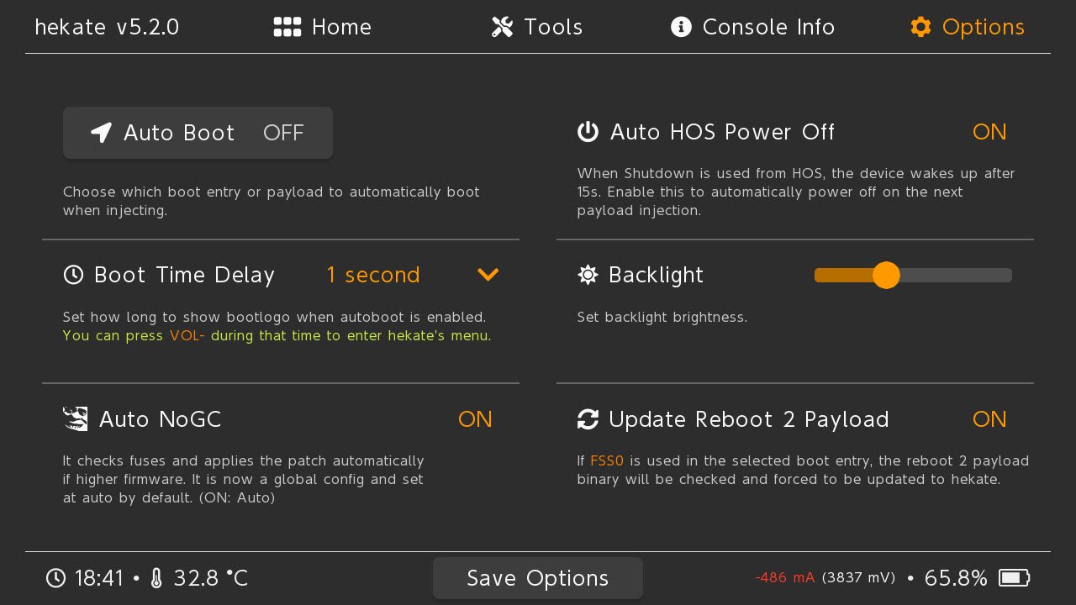Click the Boot Time Delay clock icon
Screen dimensions: 1076x605
(74, 275)
